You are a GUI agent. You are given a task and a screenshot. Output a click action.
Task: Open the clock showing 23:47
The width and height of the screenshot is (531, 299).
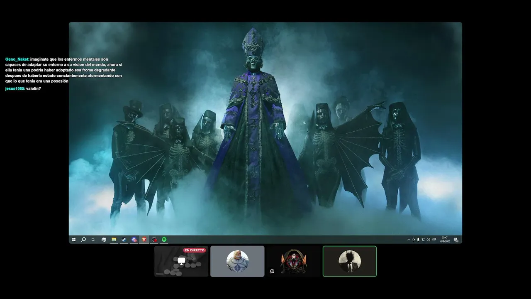[445, 240]
